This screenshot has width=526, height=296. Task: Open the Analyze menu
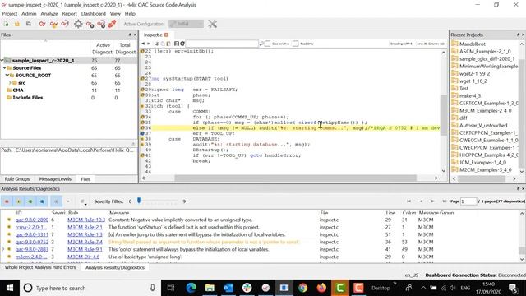click(x=49, y=14)
